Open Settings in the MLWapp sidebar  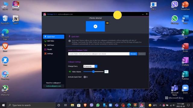click(x=54, y=54)
